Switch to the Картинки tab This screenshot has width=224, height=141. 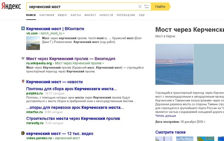[47, 15]
